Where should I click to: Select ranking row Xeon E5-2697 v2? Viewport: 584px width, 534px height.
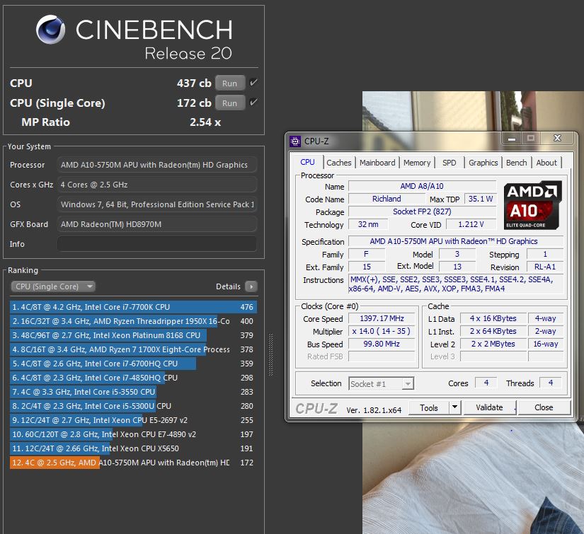(133, 420)
